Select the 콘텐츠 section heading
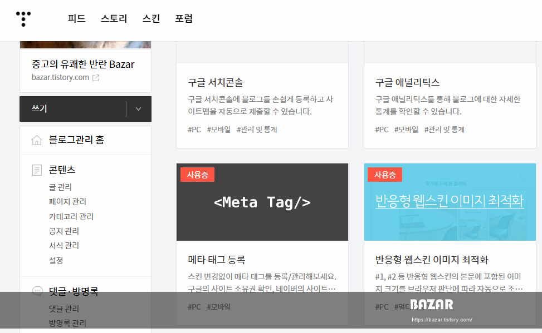Screen dimensions: 542x333 [62, 170]
